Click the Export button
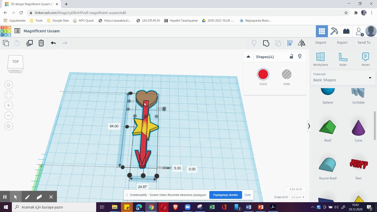377x212 pixels. click(x=342, y=43)
